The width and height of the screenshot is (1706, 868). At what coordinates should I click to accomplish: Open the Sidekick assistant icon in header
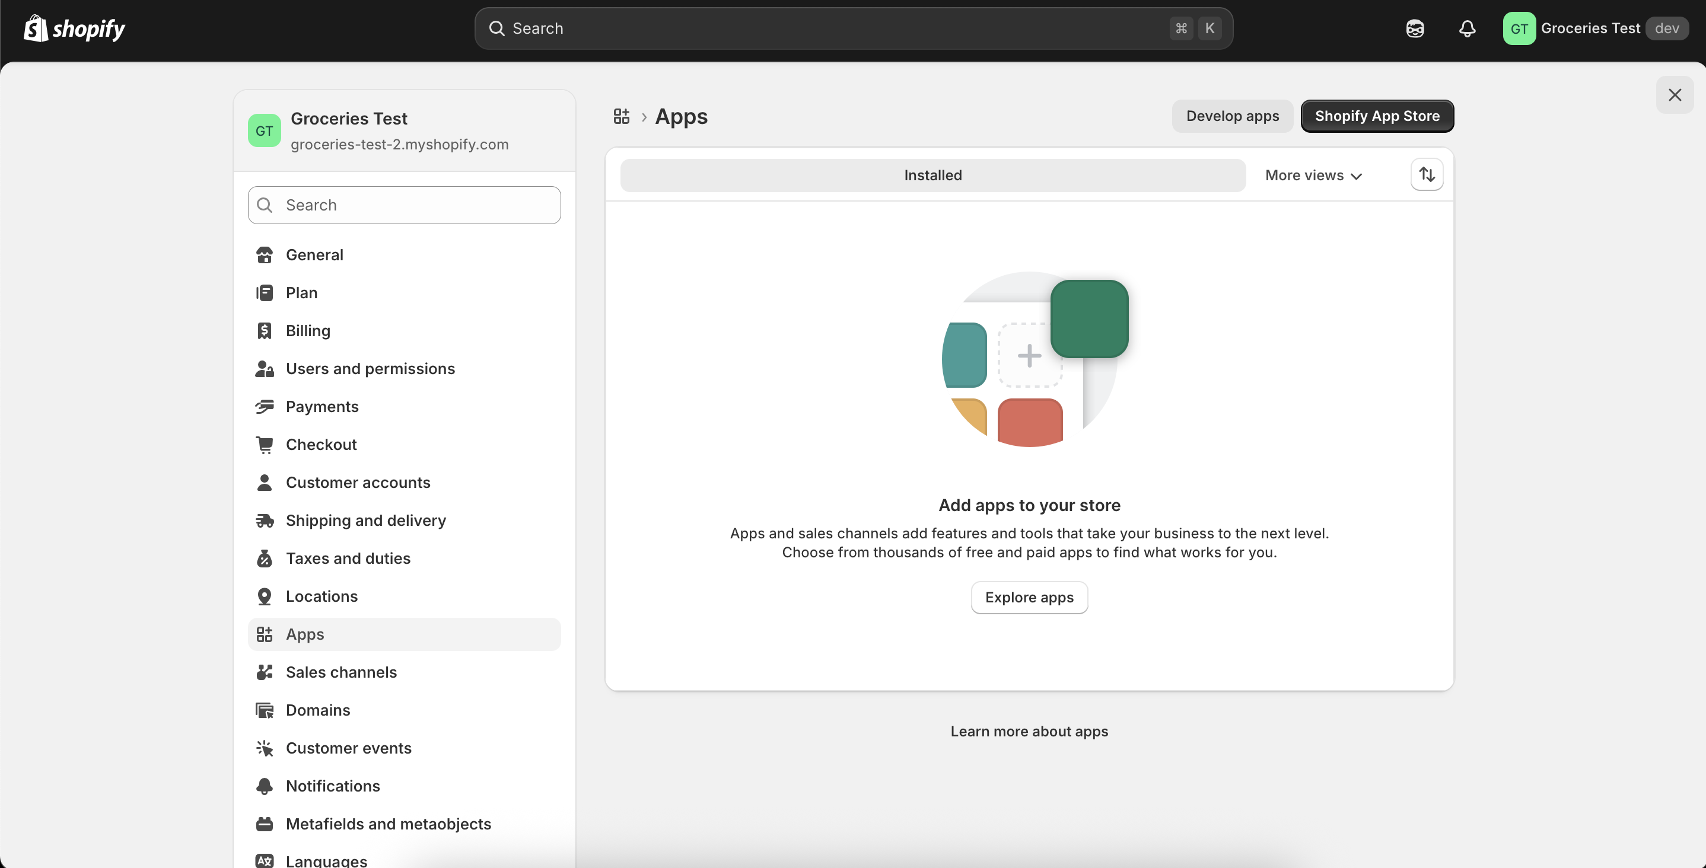pyautogui.click(x=1415, y=28)
